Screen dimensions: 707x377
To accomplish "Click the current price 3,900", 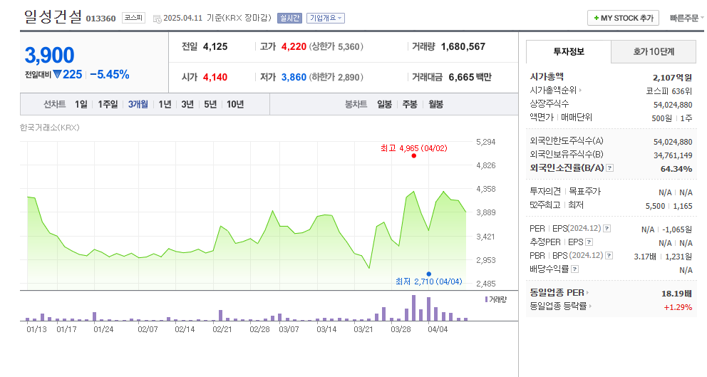I will click(x=49, y=55).
